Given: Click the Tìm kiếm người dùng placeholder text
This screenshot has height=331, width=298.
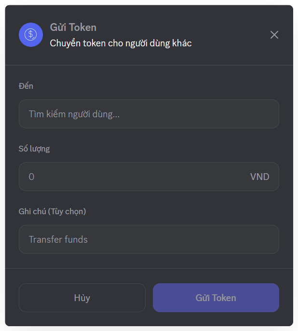Looking at the screenshot, I should [x=74, y=114].
